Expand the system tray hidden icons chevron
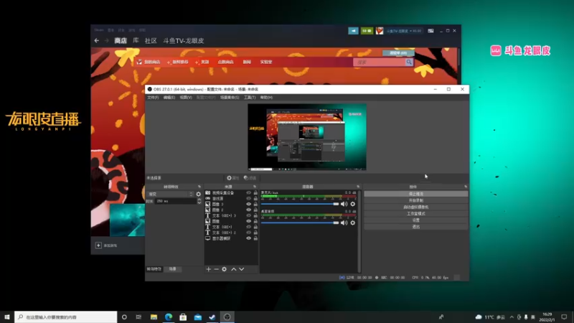Screen dimensions: 574x323 (x=512, y=317)
